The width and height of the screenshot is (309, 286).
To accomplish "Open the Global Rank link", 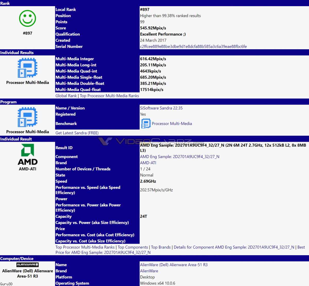I will pyautogui.click(x=66, y=96).
